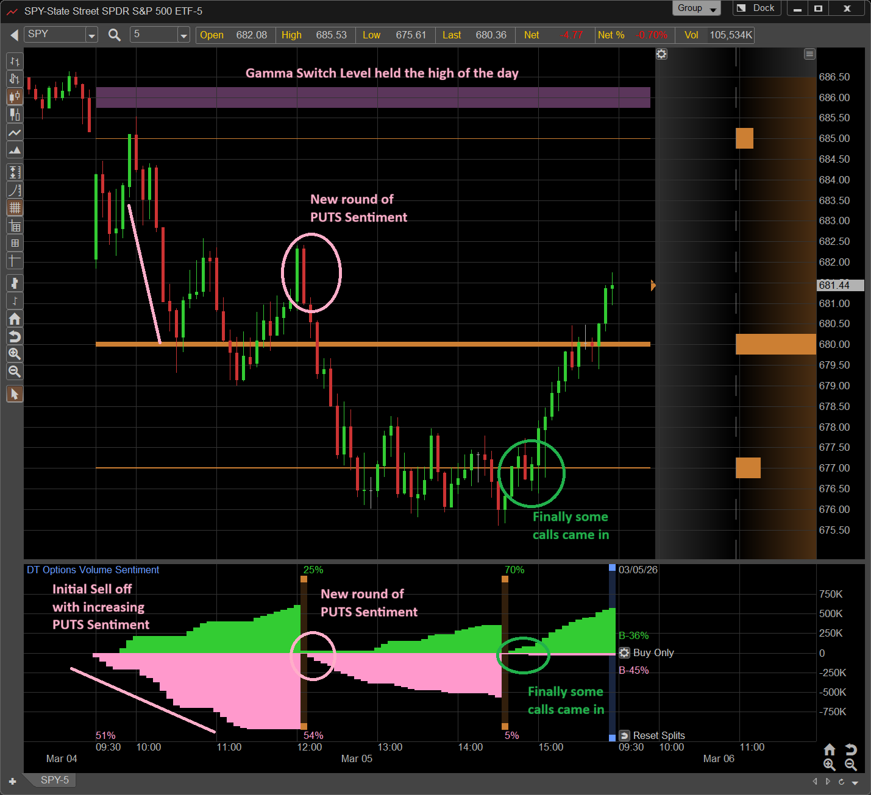Click the home icon in left toolbar
This screenshot has height=795, width=871.
pos(15,319)
